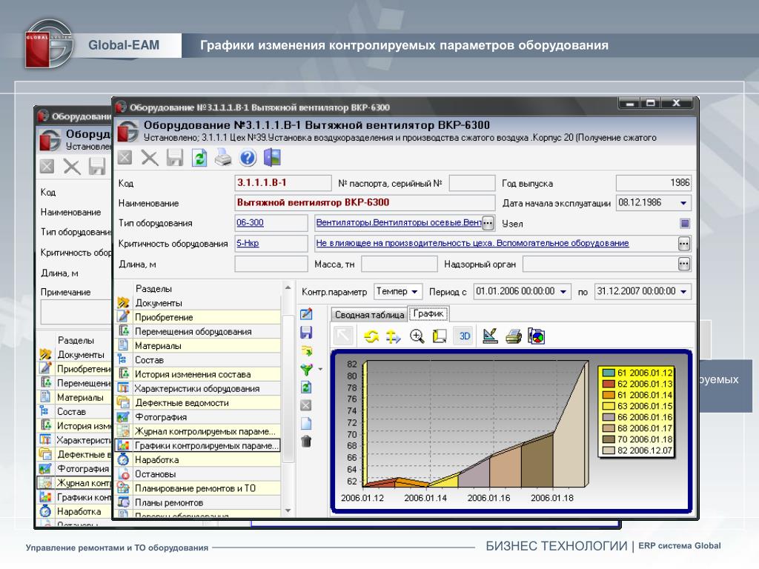Click the folder with green arrow icon
The height and width of the screenshot is (569, 759).
coord(306,350)
